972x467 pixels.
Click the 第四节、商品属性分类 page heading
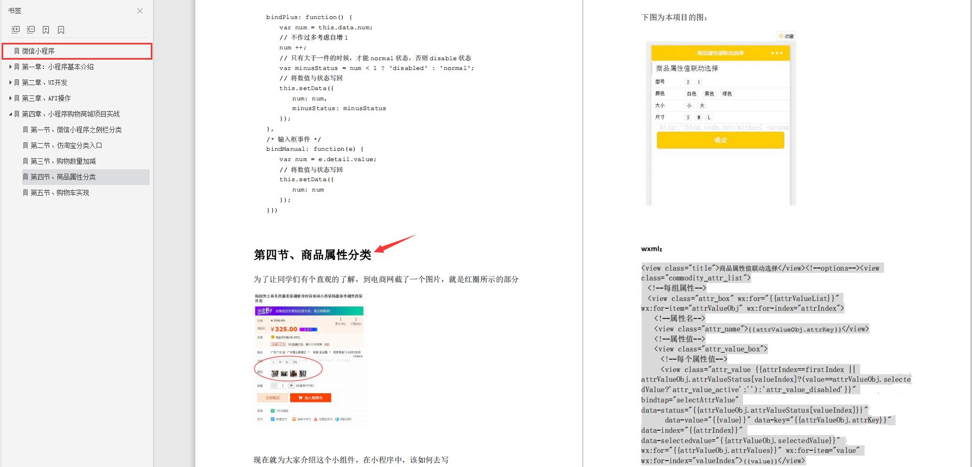pyautogui.click(x=312, y=255)
